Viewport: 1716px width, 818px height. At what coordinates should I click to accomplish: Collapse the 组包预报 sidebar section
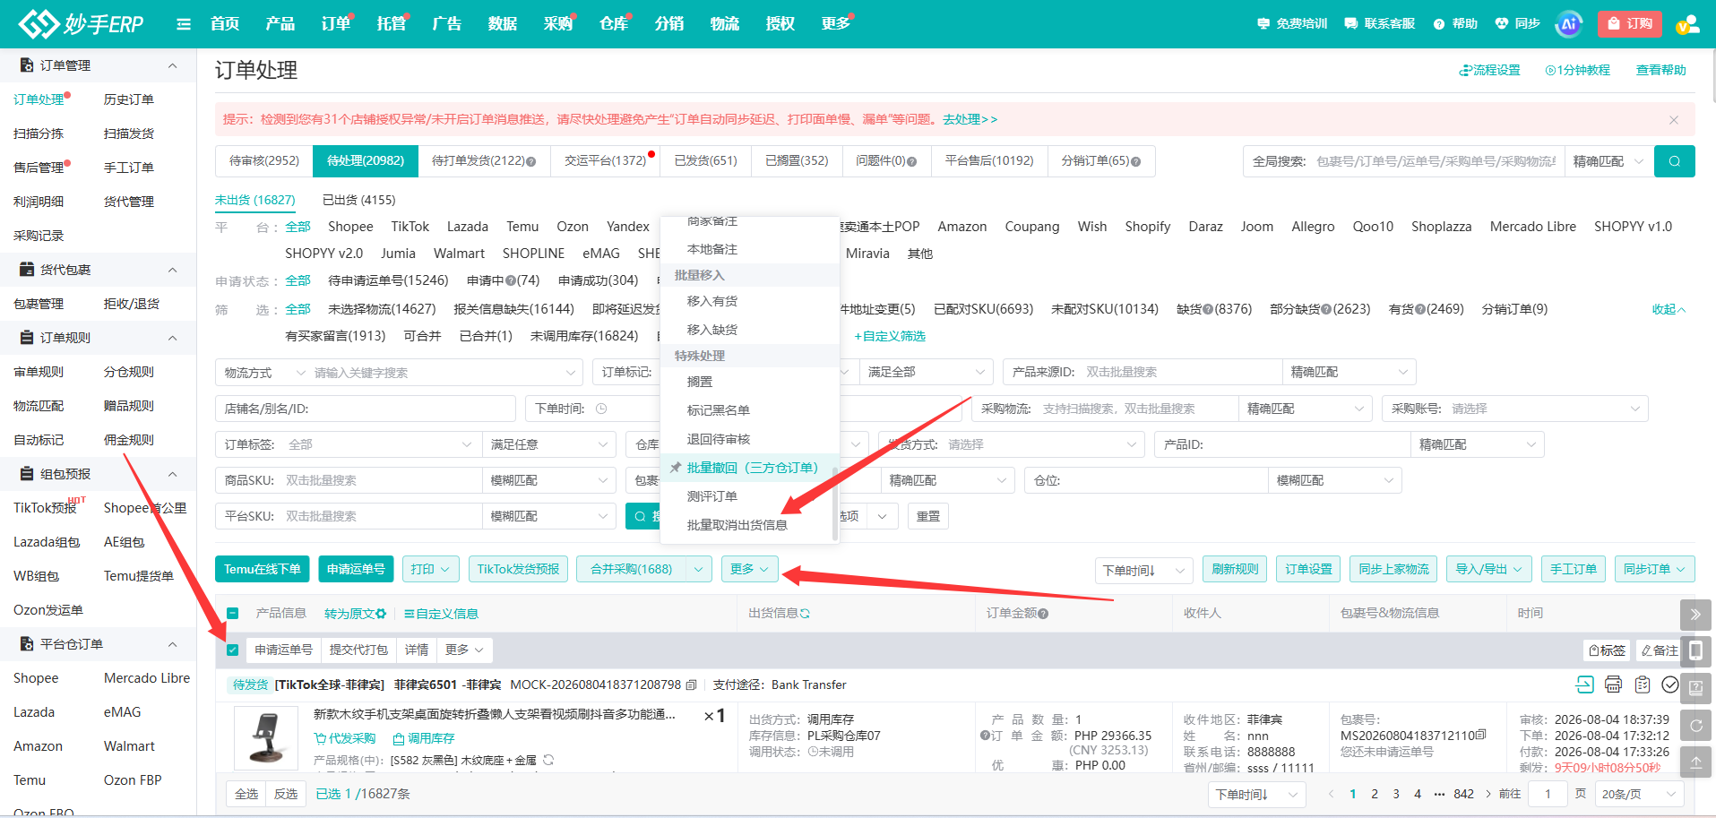coord(173,474)
